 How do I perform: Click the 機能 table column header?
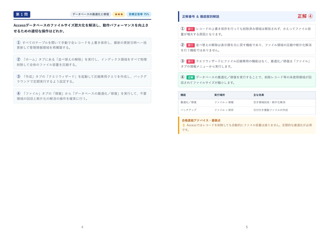183,95
